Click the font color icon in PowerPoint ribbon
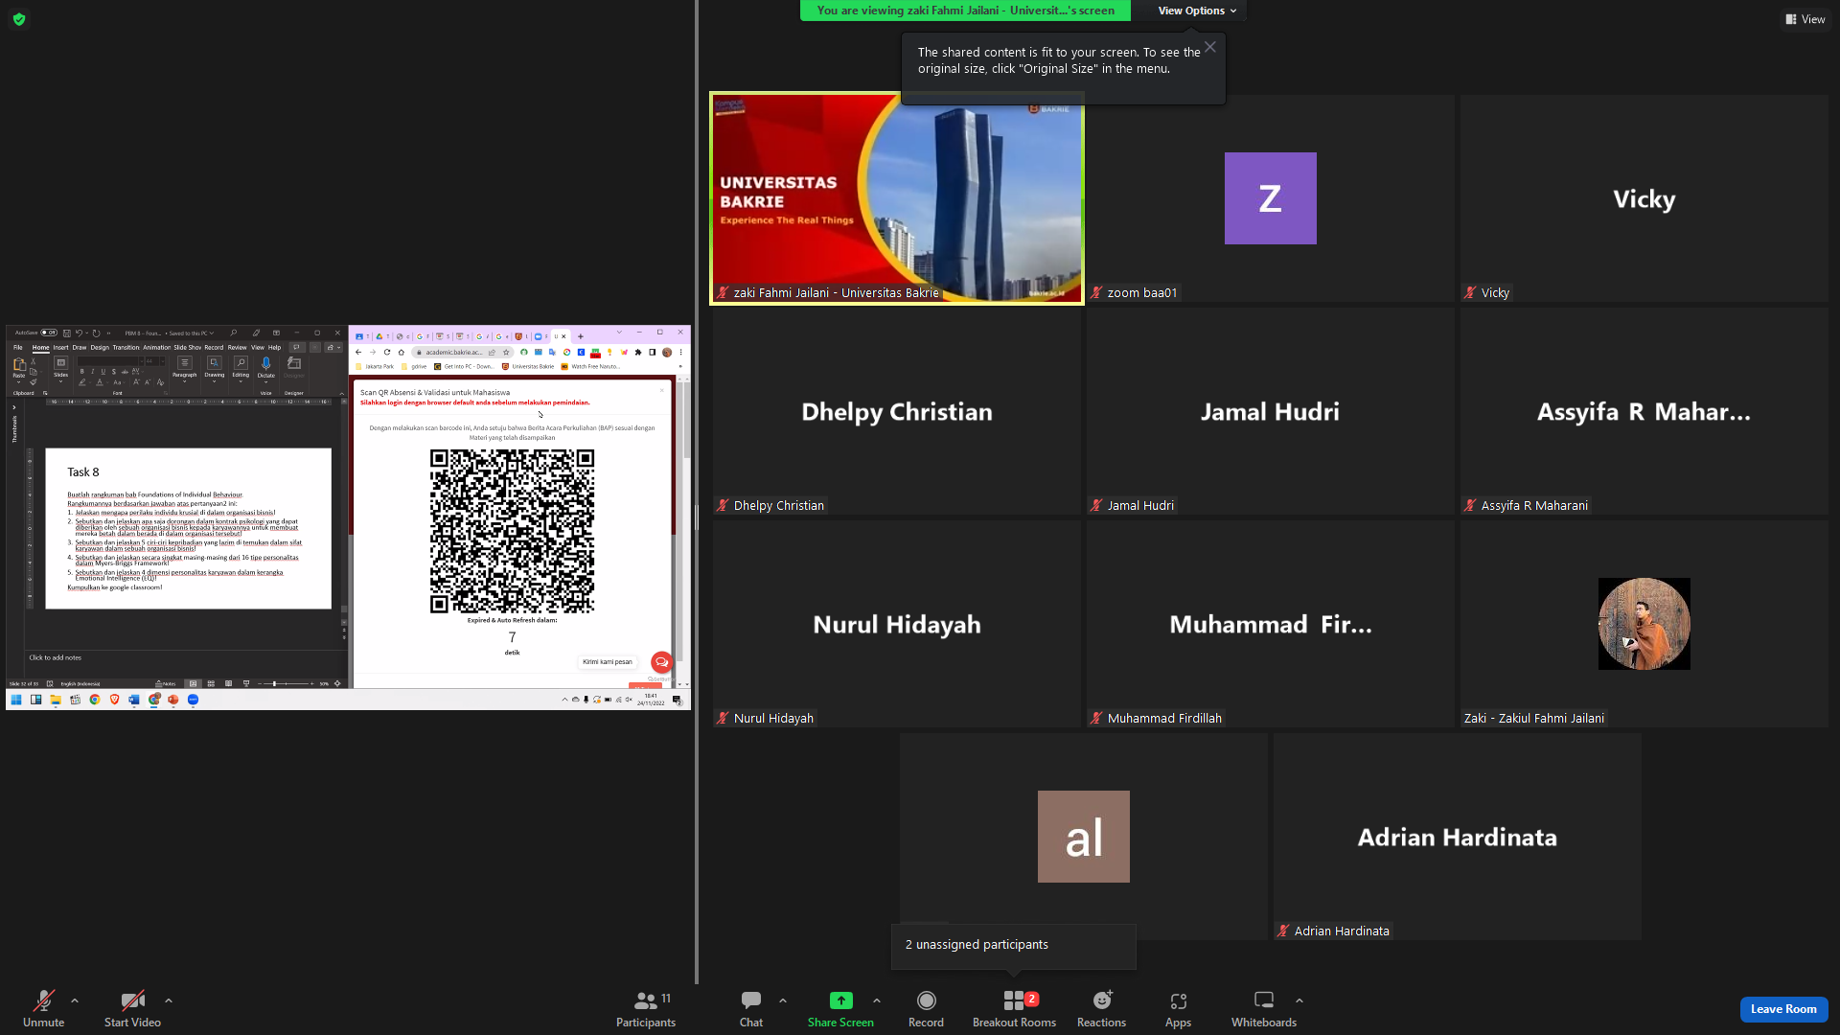The height and width of the screenshot is (1035, 1840). (100, 382)
